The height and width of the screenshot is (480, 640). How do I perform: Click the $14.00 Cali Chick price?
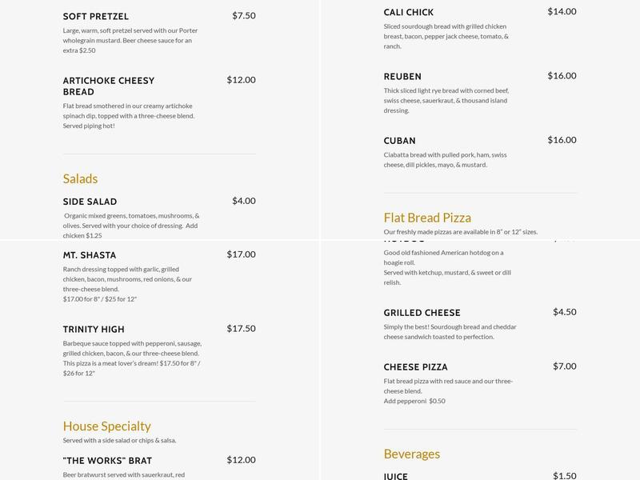click(x=561, y=11)
